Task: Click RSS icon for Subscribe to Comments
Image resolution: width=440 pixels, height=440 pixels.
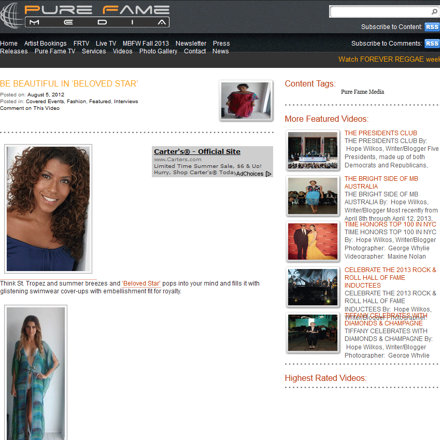Action: pyautogui.click(x=432, y=44)
